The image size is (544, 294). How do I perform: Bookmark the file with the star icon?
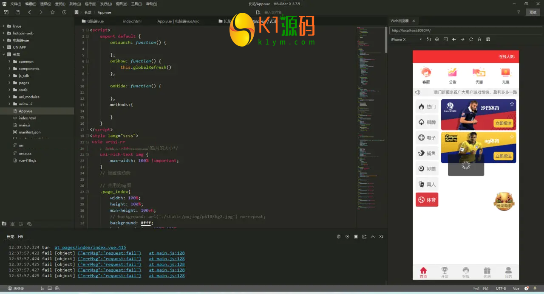[53, 12]
